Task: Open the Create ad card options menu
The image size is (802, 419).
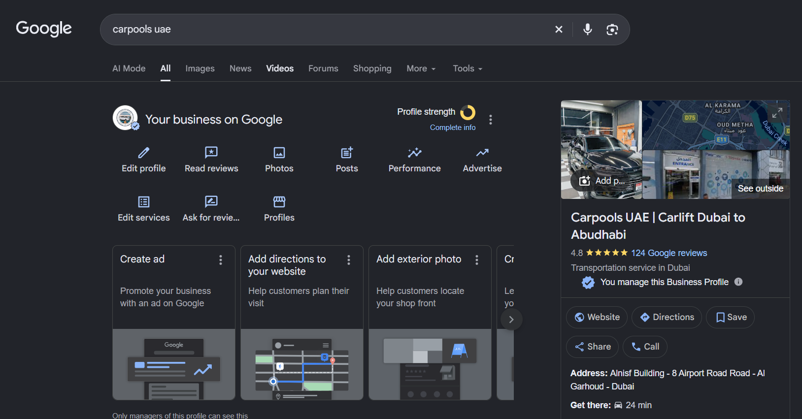Action: point(221,260)
